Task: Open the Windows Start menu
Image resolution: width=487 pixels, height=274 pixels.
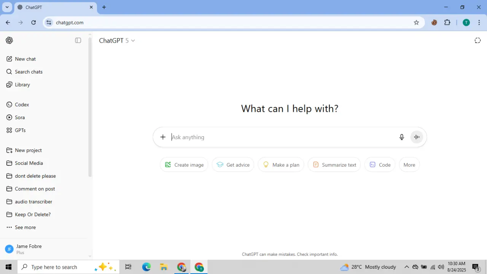Action: (x=8, y=267)
